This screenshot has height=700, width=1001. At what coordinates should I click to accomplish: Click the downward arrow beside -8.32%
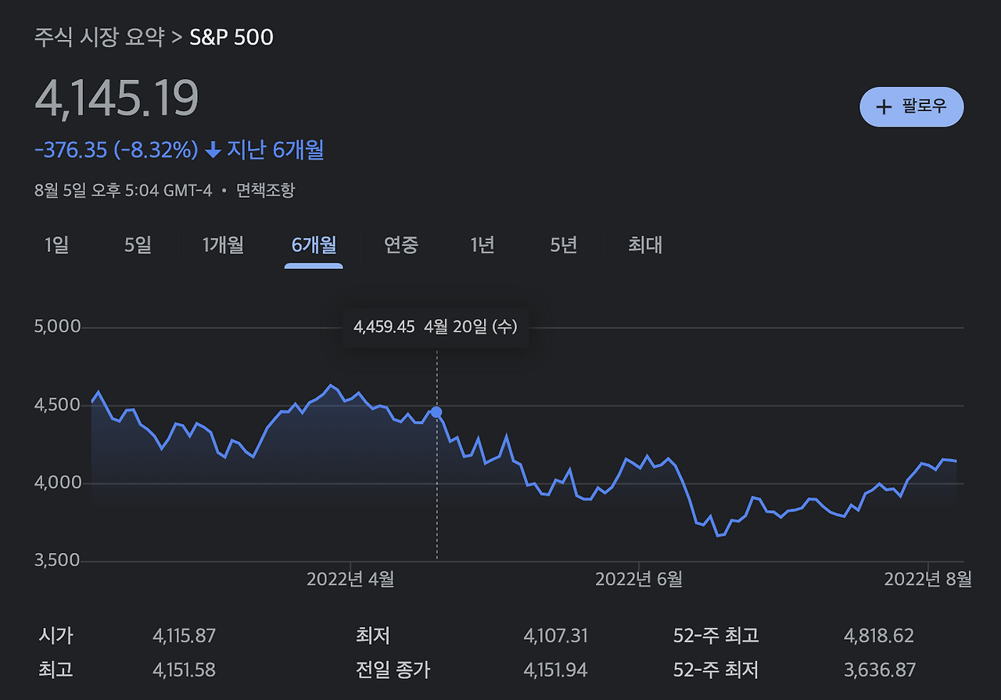[213, 150]
